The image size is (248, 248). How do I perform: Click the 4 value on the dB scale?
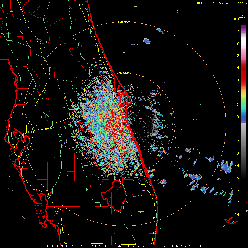click(238, 68)
